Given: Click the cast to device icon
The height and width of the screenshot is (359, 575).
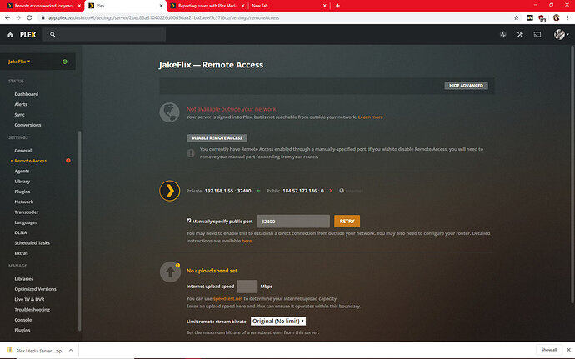Looking at the screenshot, I should (x=537, y=34).
